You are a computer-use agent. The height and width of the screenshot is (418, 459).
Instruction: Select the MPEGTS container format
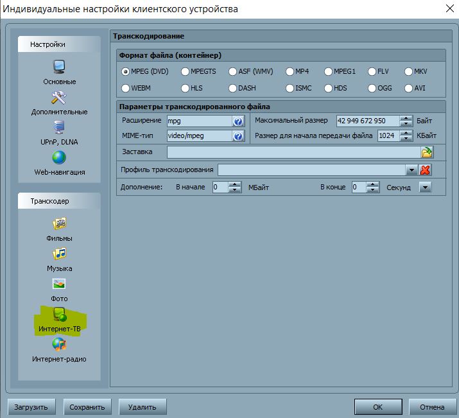tap(186, 71)
